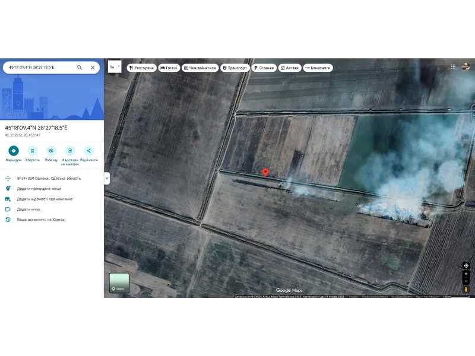Click the Поблизу nearby icon
This screenshot has height=356, width=475.
pyautogui.click(x=51, y=151)
